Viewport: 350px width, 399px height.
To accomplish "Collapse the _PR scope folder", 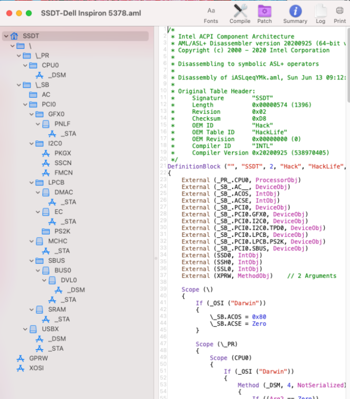I will pyautogui.click(x=18, y=56).
